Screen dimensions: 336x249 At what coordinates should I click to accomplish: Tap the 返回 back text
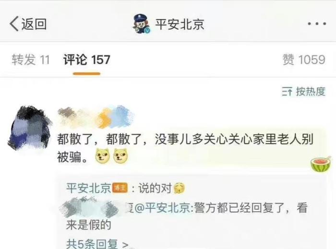34,24
